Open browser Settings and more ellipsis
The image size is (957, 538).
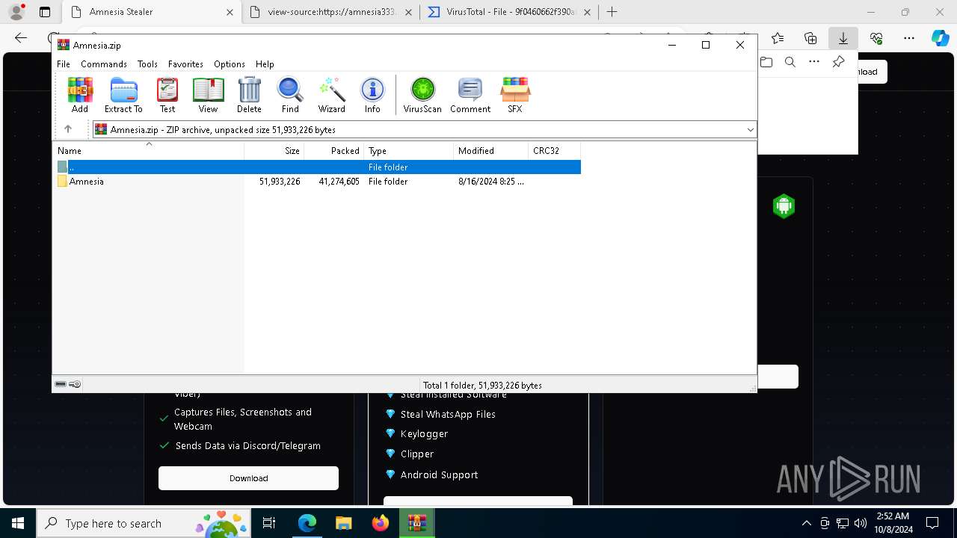909,38
